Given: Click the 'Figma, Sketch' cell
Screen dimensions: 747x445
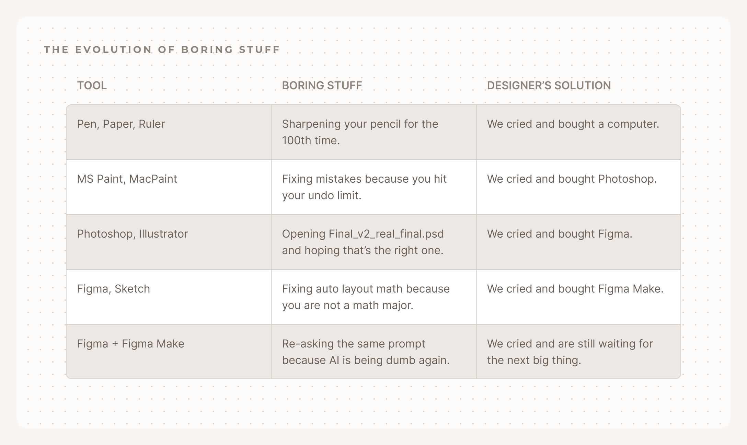Looking at the screenshot, I should pyautogui.click(x=113, y=289).
